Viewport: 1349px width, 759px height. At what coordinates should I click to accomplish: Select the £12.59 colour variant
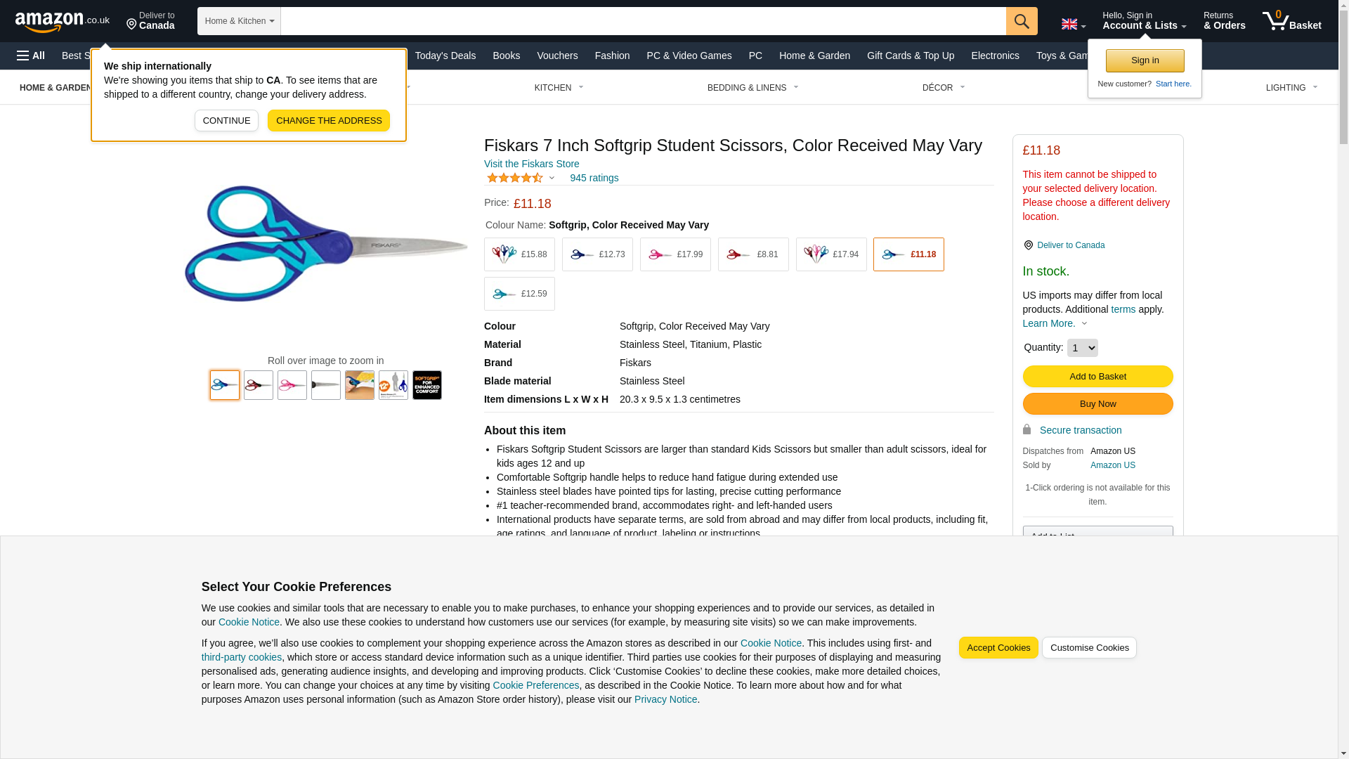[519, 294]
